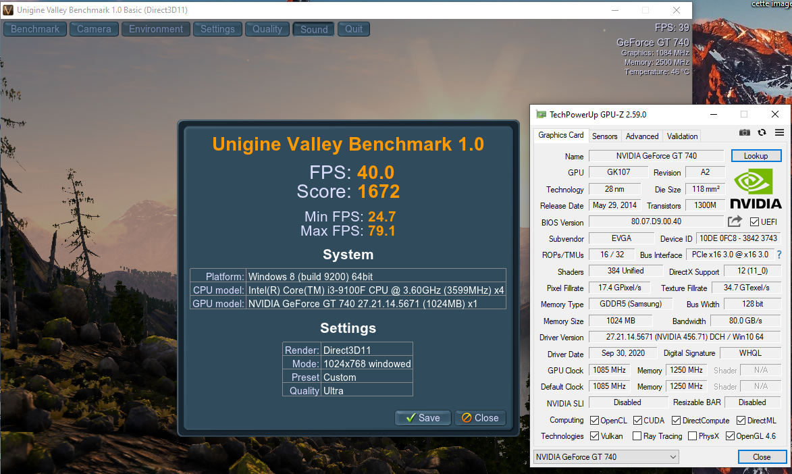Click the Lookup button in GPU-Z
This screenshot has width=792, height=474.
point(756,156)
